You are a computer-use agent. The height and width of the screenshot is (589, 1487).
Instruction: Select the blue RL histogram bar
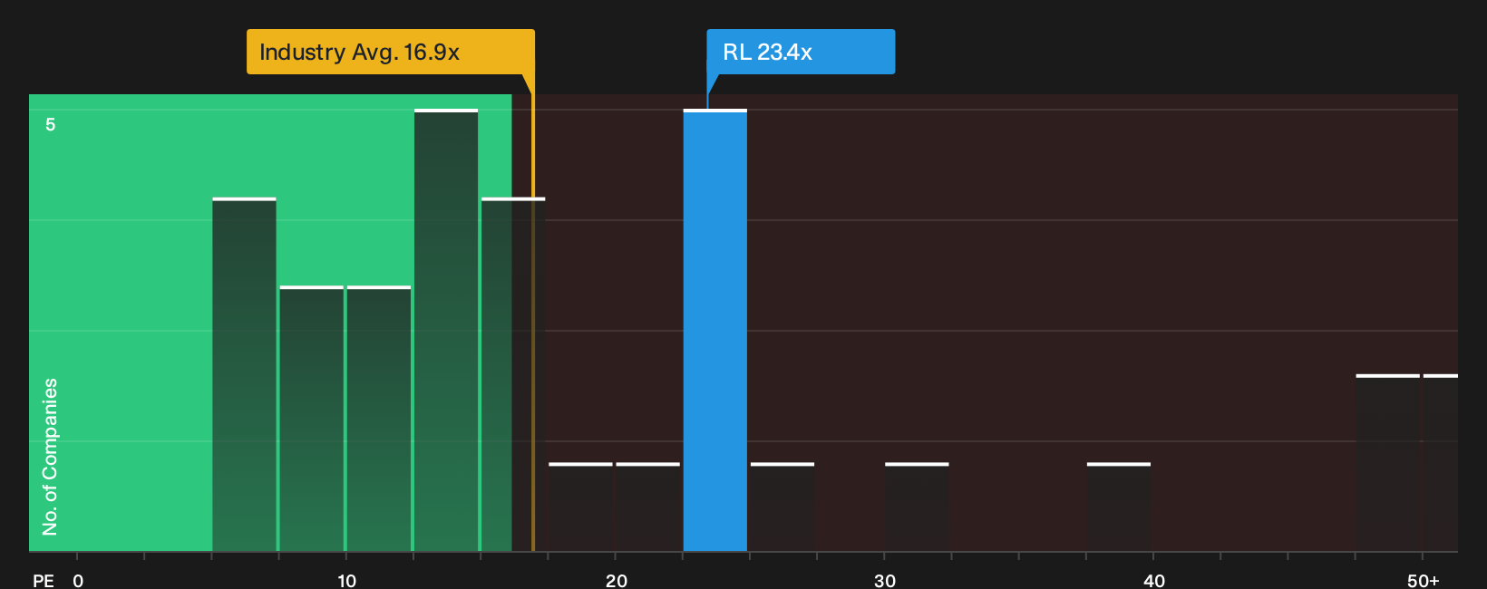pyautogui.click(x=715, y=330)
